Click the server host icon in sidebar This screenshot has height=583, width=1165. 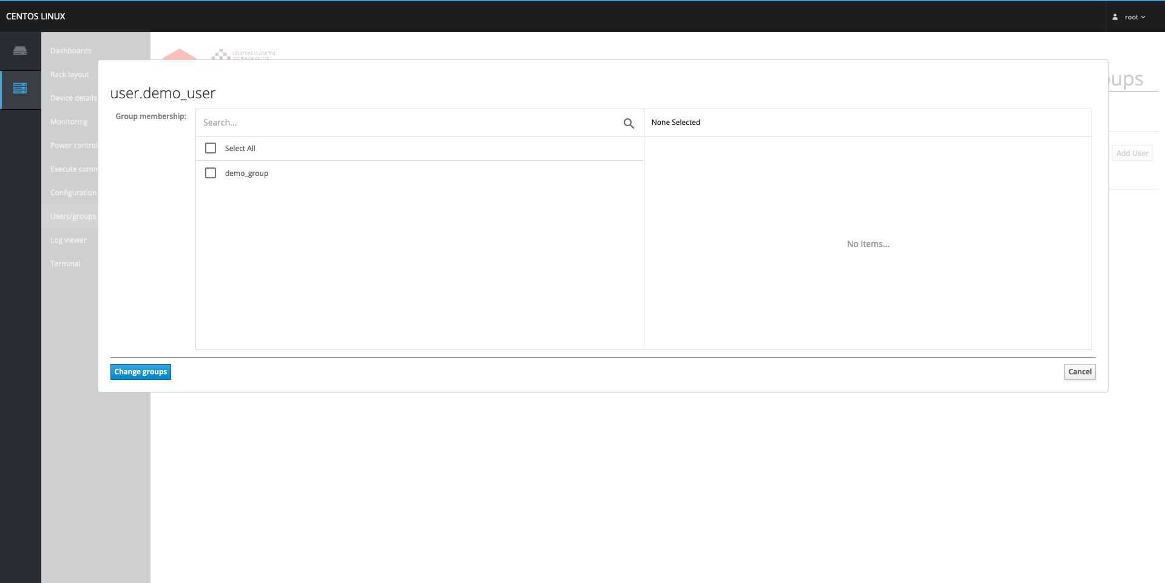pos(20,51)
